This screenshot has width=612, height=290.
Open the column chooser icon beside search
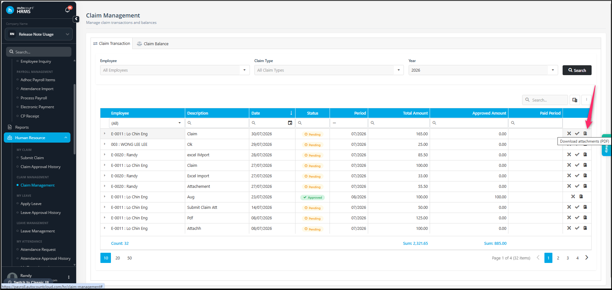click(x=575, y=100)
